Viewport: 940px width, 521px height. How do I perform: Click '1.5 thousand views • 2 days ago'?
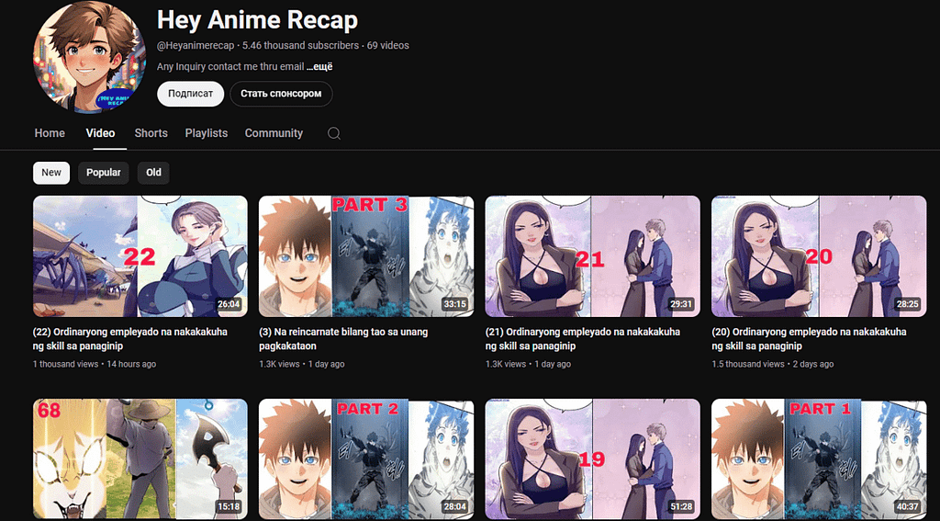click(773, 364)
